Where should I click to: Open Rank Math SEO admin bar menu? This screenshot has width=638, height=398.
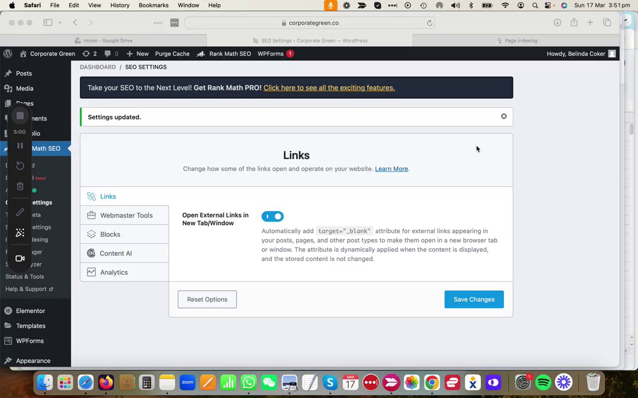[224, 54]
